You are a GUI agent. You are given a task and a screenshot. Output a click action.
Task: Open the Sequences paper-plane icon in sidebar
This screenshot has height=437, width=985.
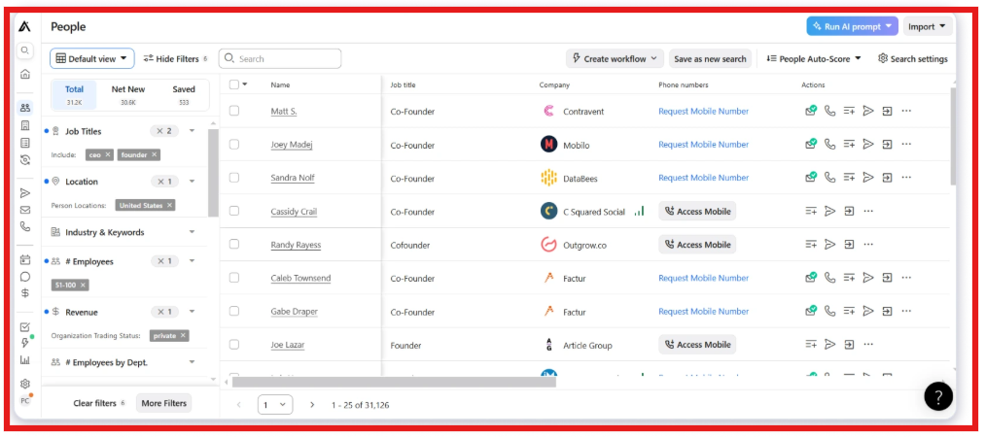click(25, 192)
